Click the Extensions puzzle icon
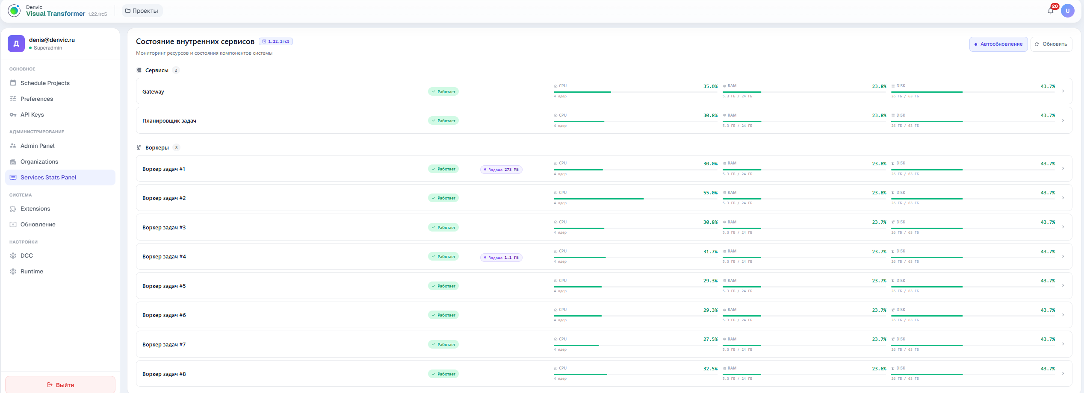This screenshot has width=1084, height=393. (x=13, y=208)
